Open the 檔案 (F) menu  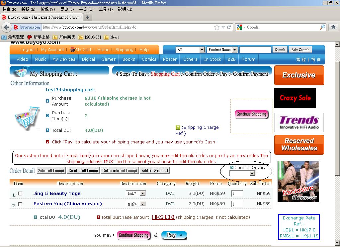coord(9,9)
